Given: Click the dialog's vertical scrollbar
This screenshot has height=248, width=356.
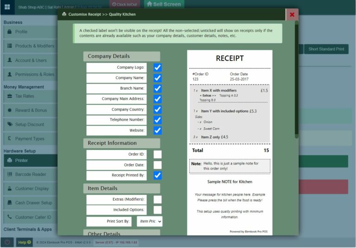Looking at the screenshot, I should 297,79.
